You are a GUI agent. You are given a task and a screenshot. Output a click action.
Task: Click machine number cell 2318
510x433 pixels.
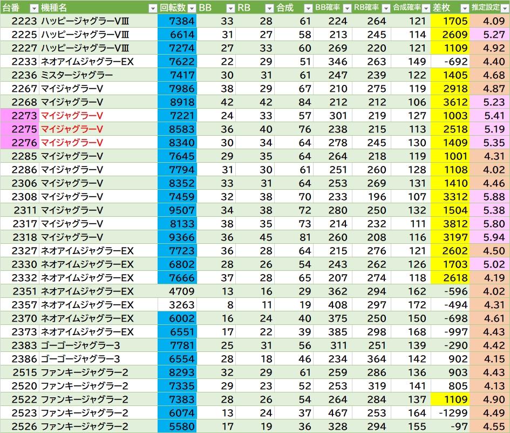[20, 237]
